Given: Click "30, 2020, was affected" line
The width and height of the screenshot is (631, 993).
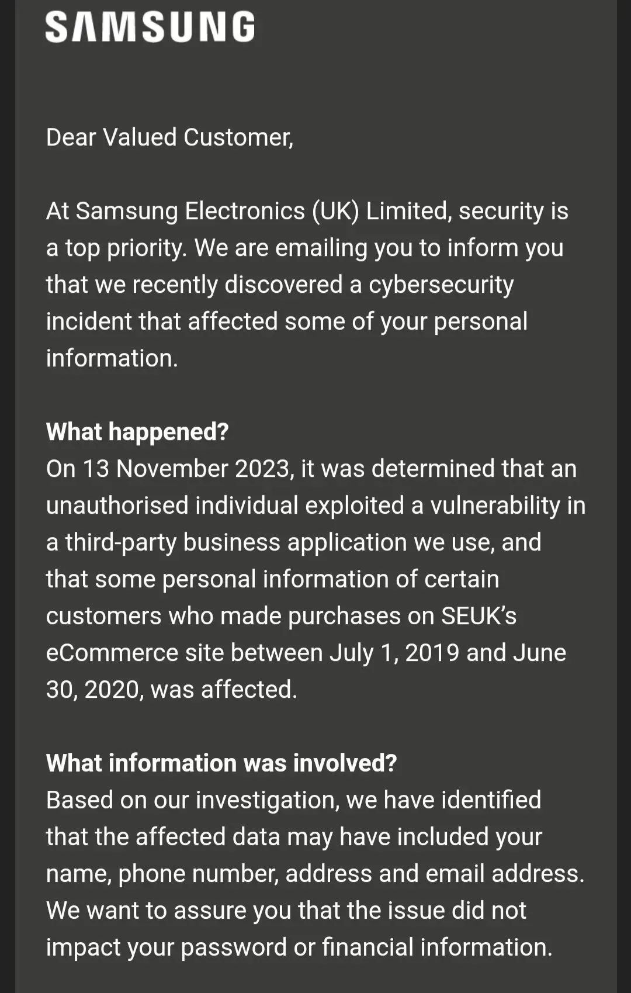Looking at the screenshot, I should click(x=172, y=690).
